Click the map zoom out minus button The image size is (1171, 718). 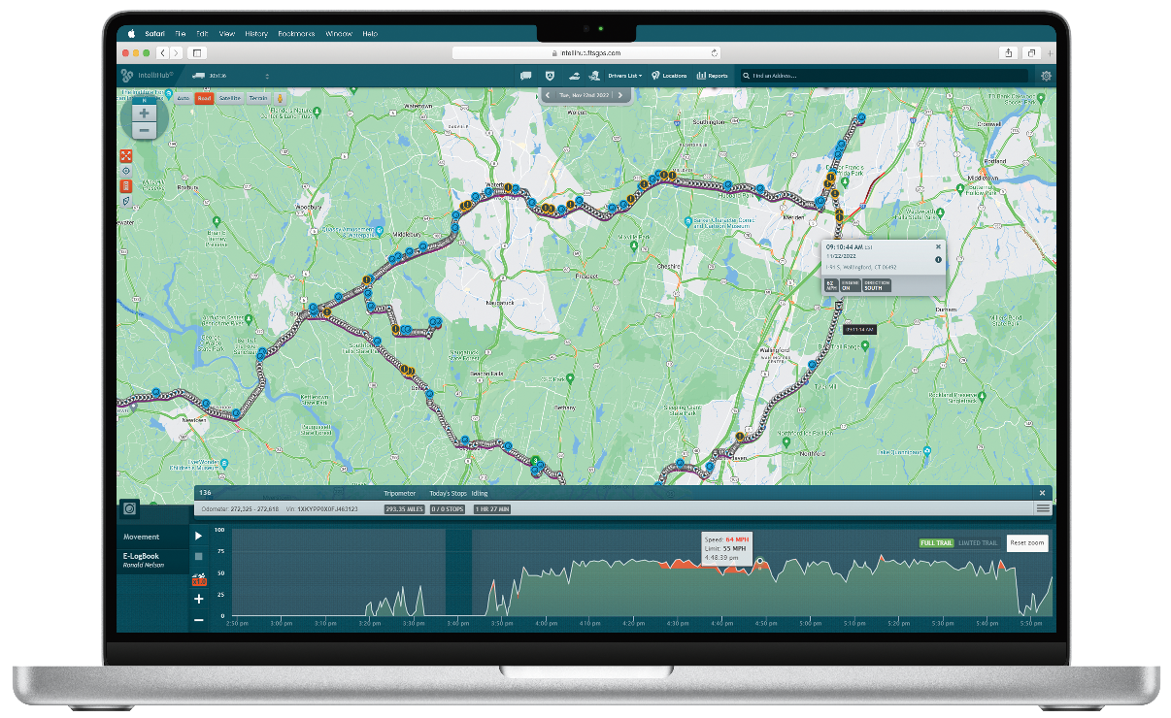pyautogui.click(x=144, y=130)
